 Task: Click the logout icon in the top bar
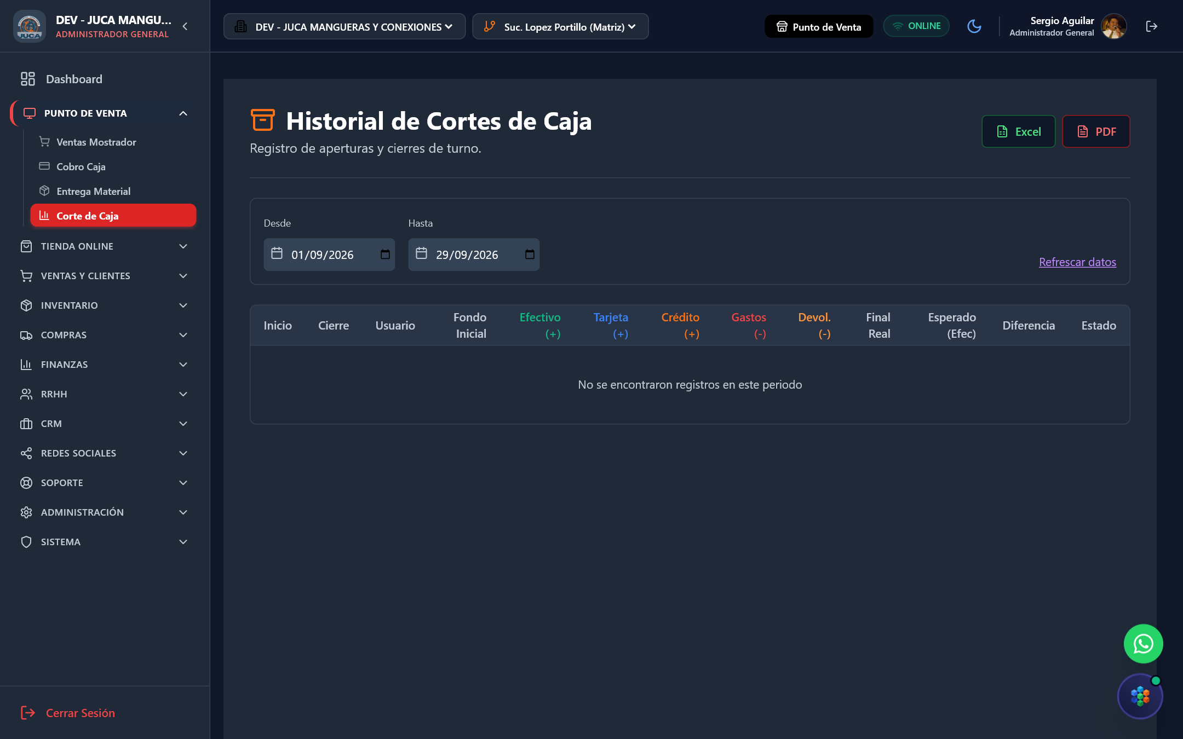(x=1152, y=26)
